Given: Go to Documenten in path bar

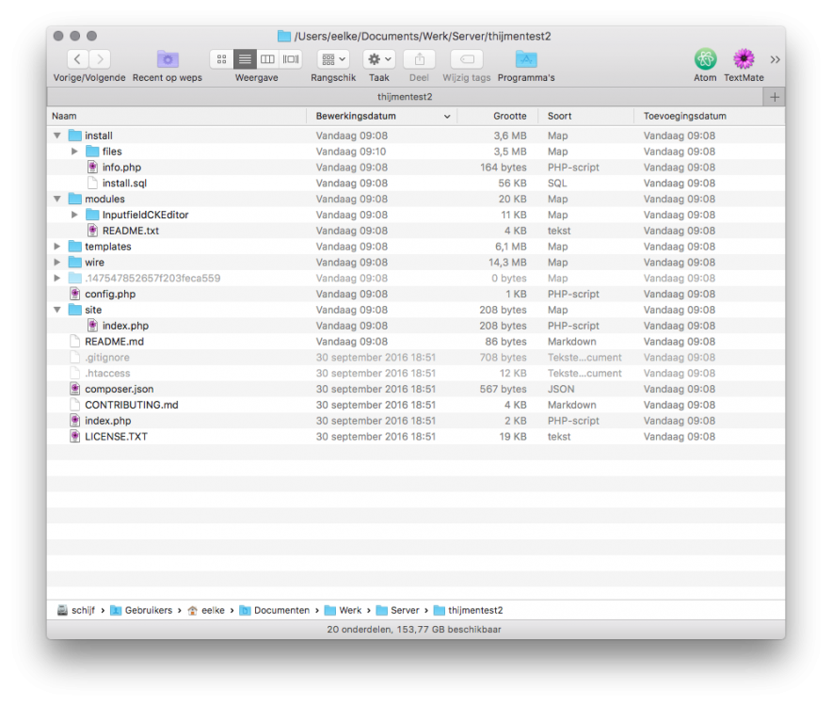Looking at the screenshot, I should point(280,610).
